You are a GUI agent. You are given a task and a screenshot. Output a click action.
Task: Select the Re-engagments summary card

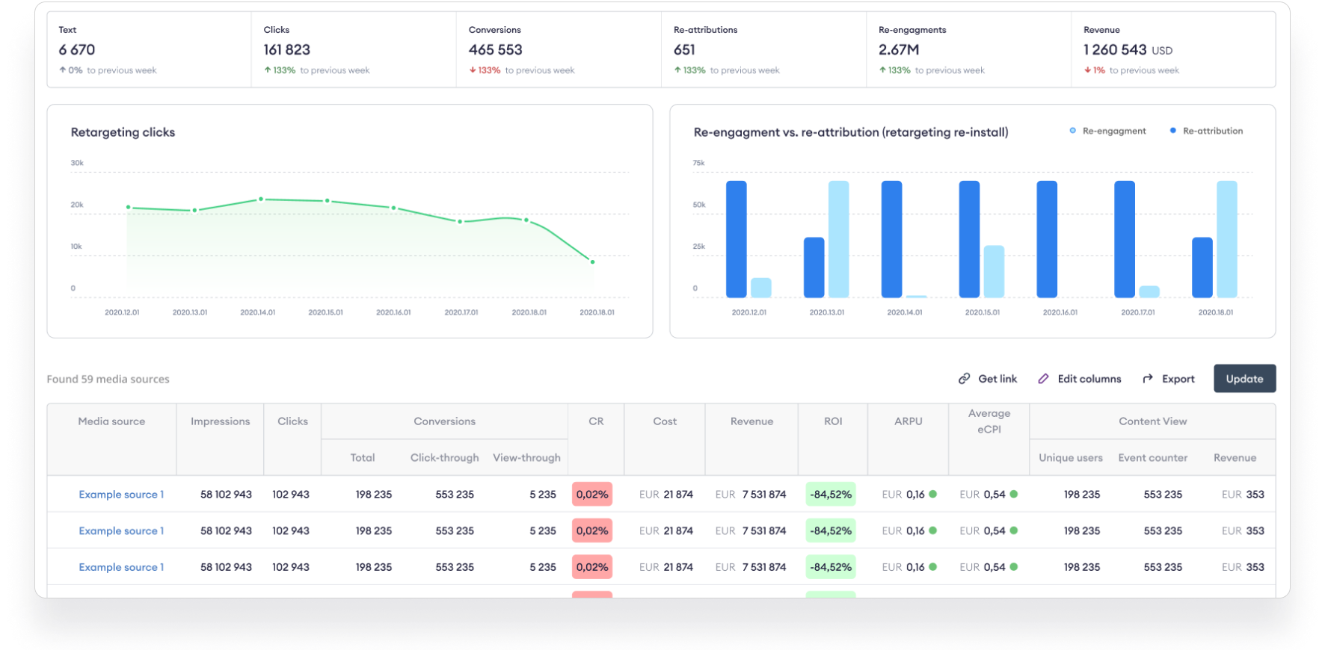(x=968, y=49)
